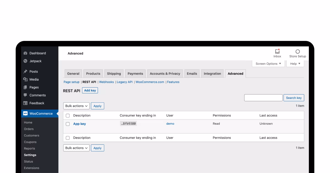Click the top Permissions column header
Viewport: 330px width, 173px height.
[222, 116]
